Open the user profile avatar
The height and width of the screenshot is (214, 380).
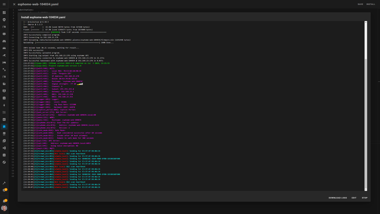tap(4, 208)
